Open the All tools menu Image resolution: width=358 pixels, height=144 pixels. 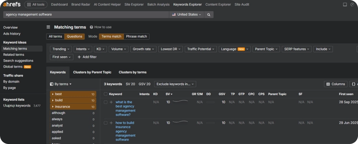tap(36, 5)
